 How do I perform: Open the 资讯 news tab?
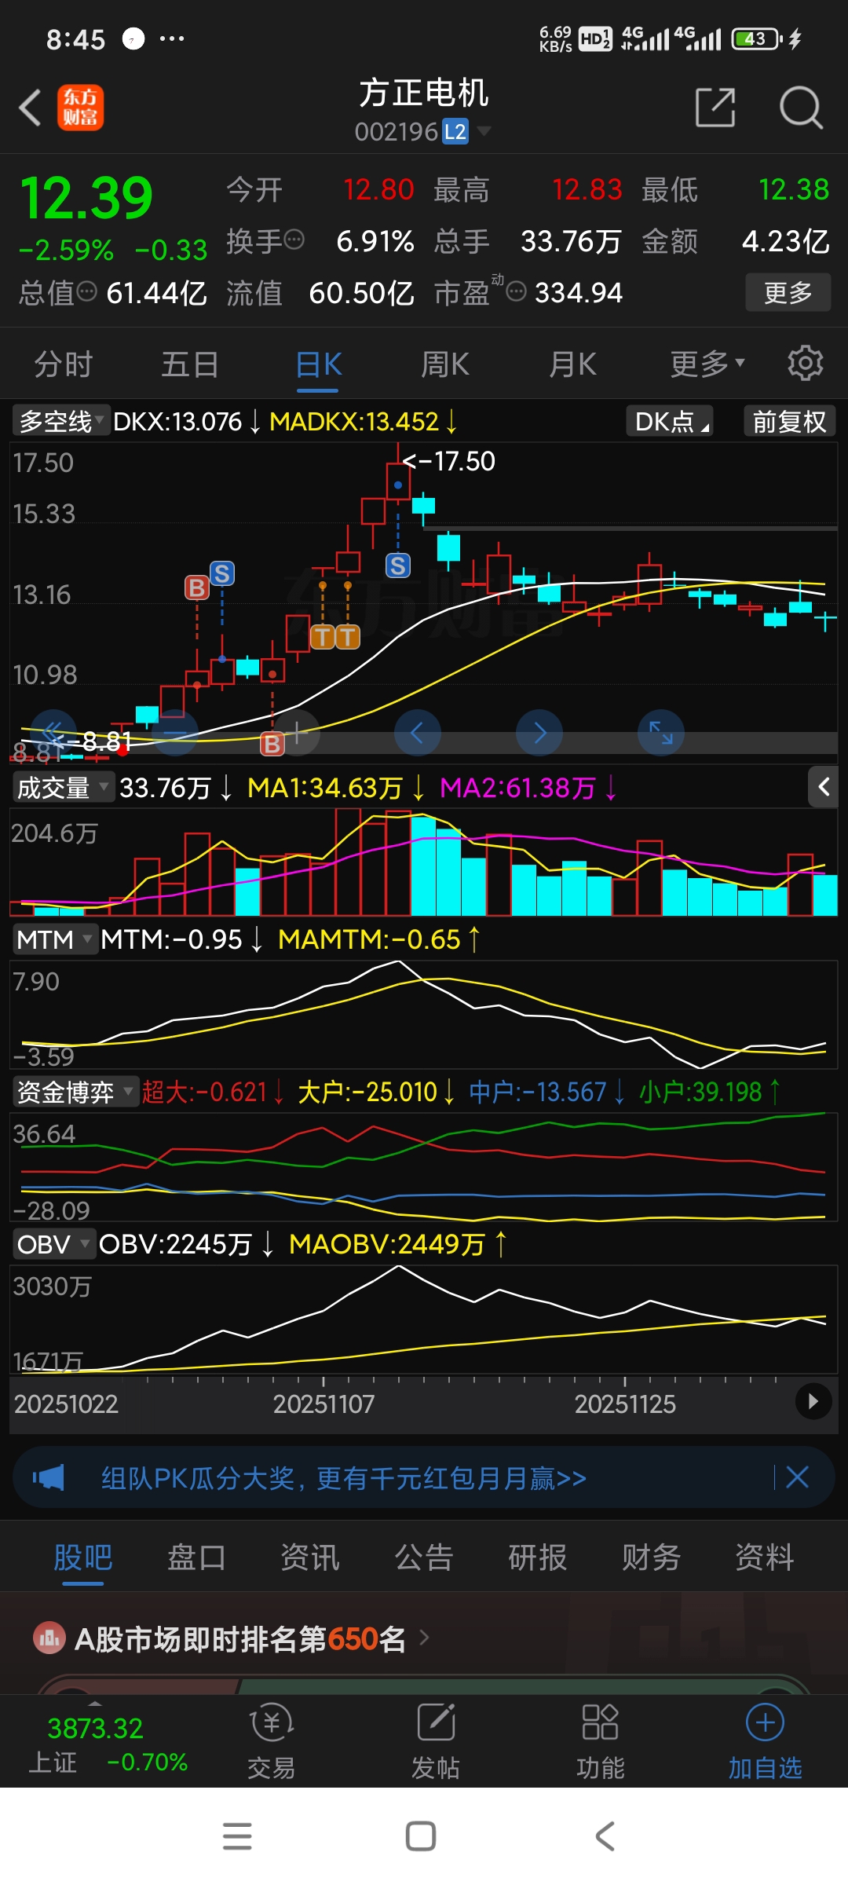click(310, 1557)
